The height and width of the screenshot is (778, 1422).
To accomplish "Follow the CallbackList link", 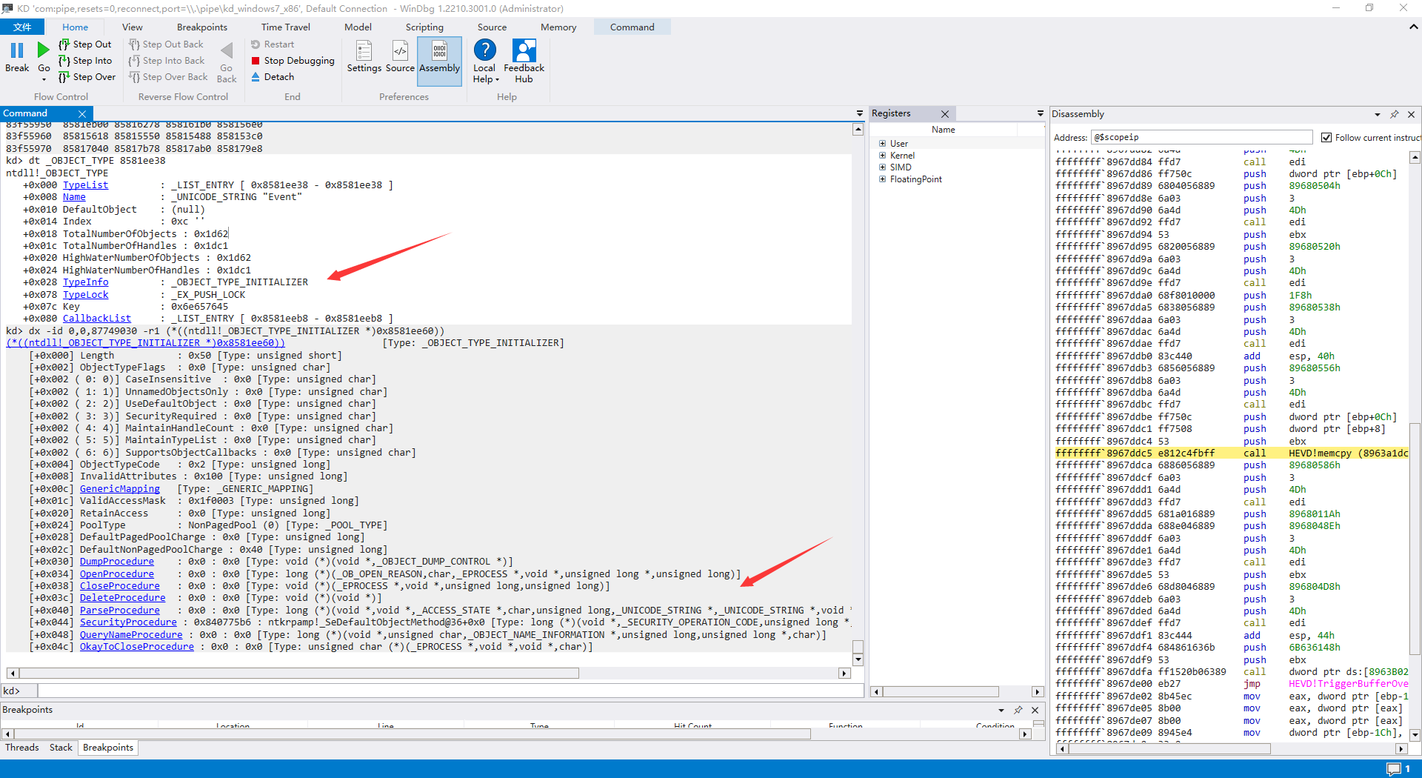I will [x=96, y=319].
